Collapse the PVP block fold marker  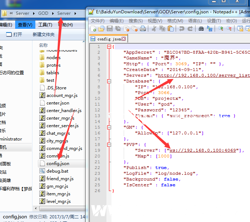click(x=109, y=145)
